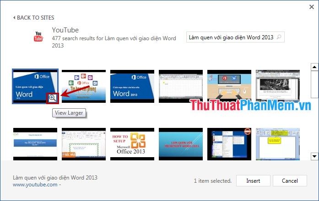Select the 'Làm quen với giao diện Word' thumbnail
Image resolution: width=319 pixels, height=201 pixels.
coord(35,86)
